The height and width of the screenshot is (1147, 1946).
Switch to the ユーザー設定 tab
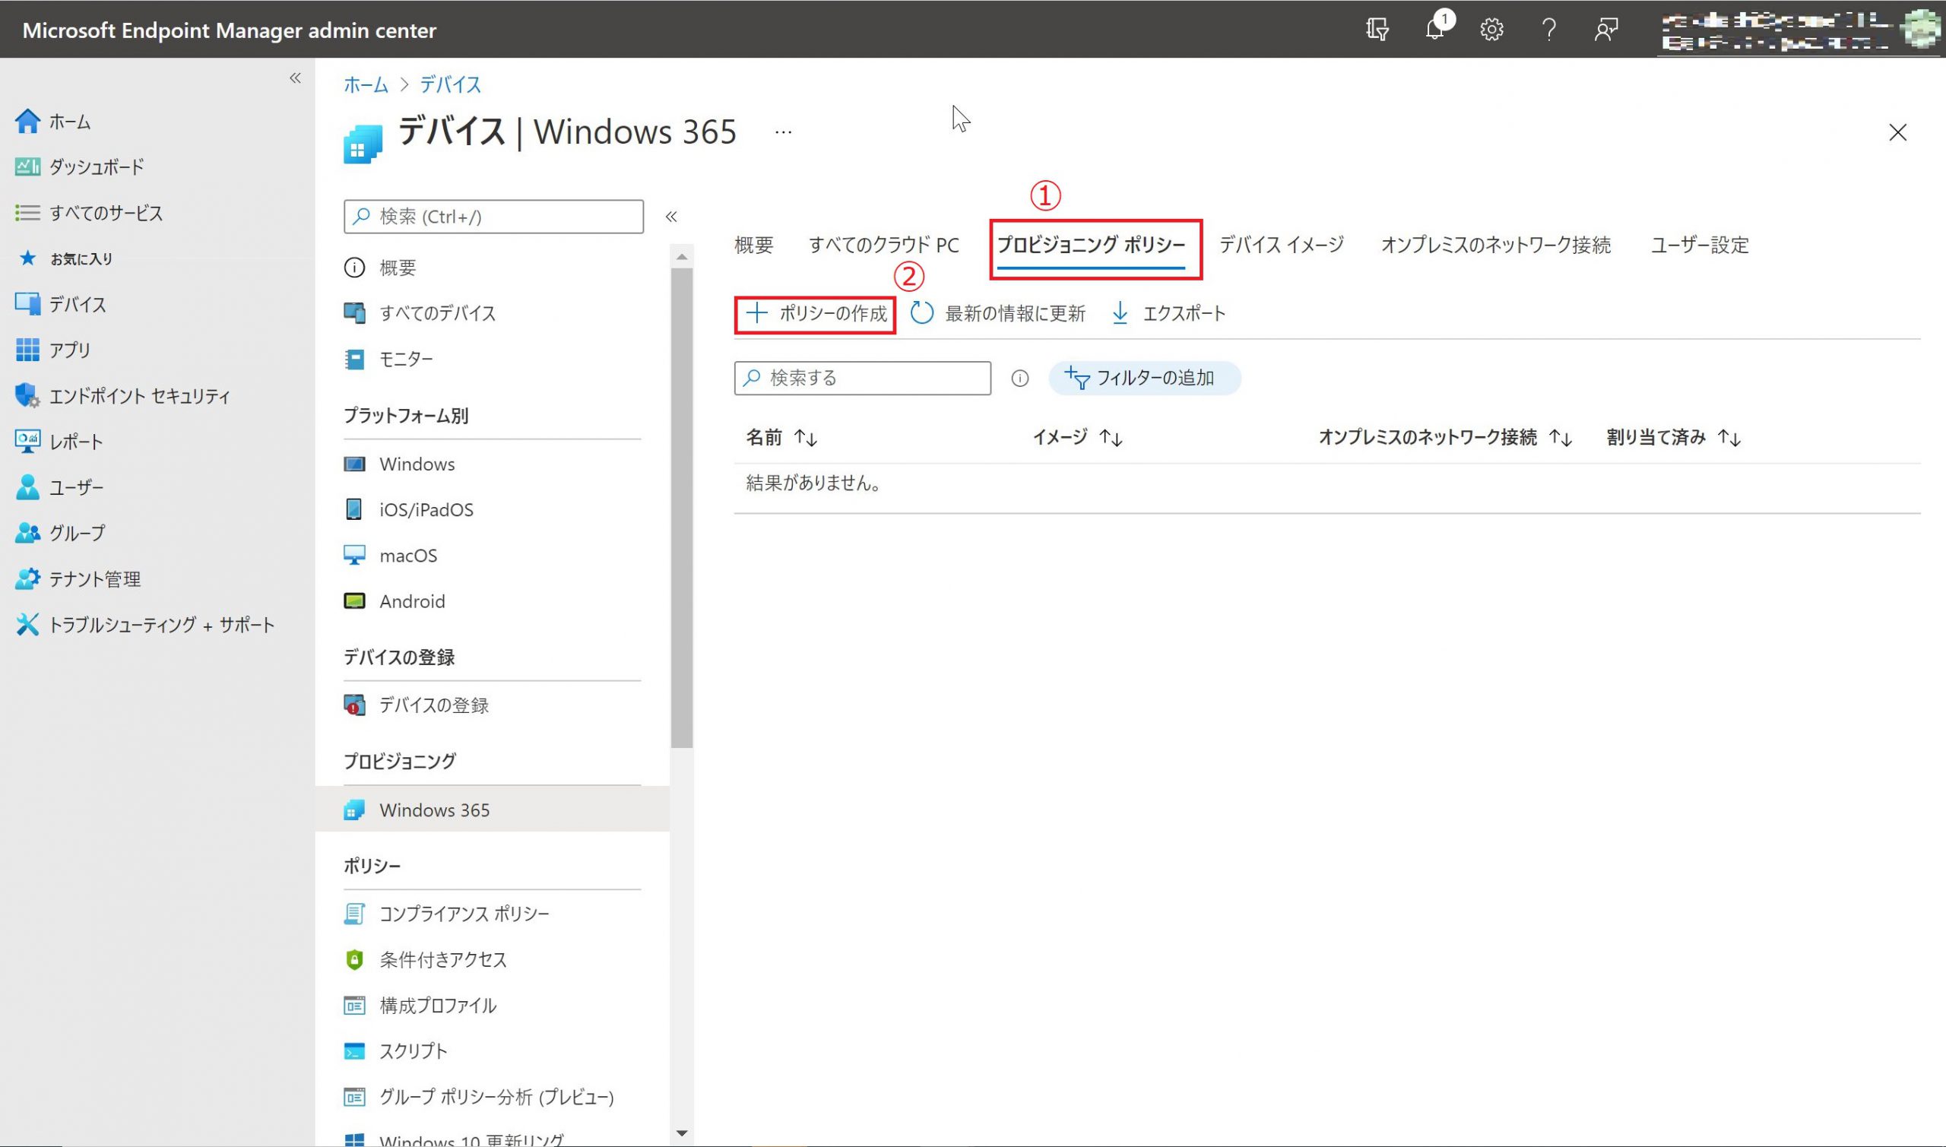[x=1699, y=245]
